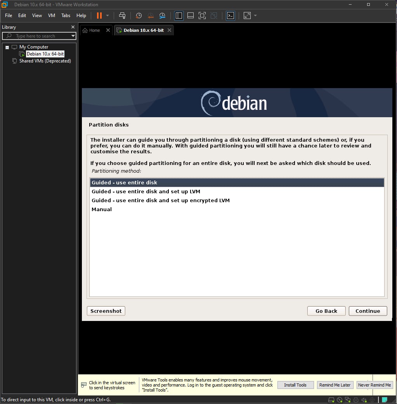Open the snapshot manager wrench-clock icon

coord(162,16)
